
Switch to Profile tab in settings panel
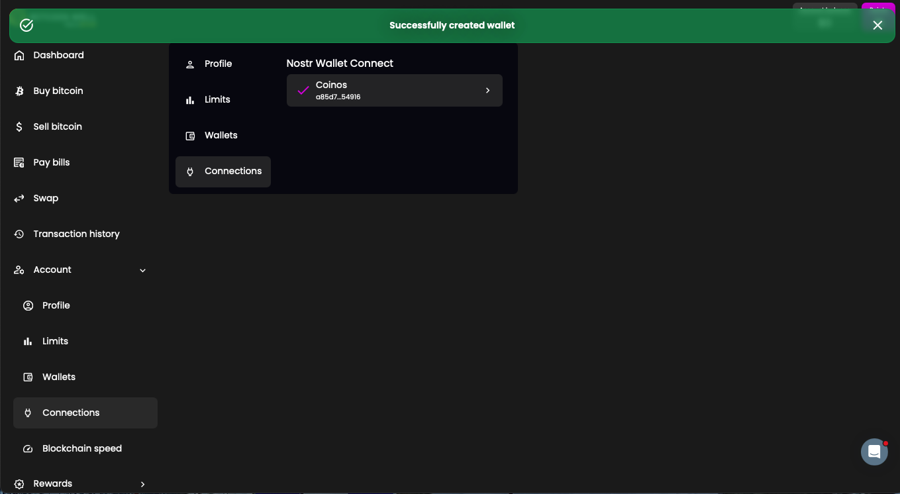(x=218, y=64)
